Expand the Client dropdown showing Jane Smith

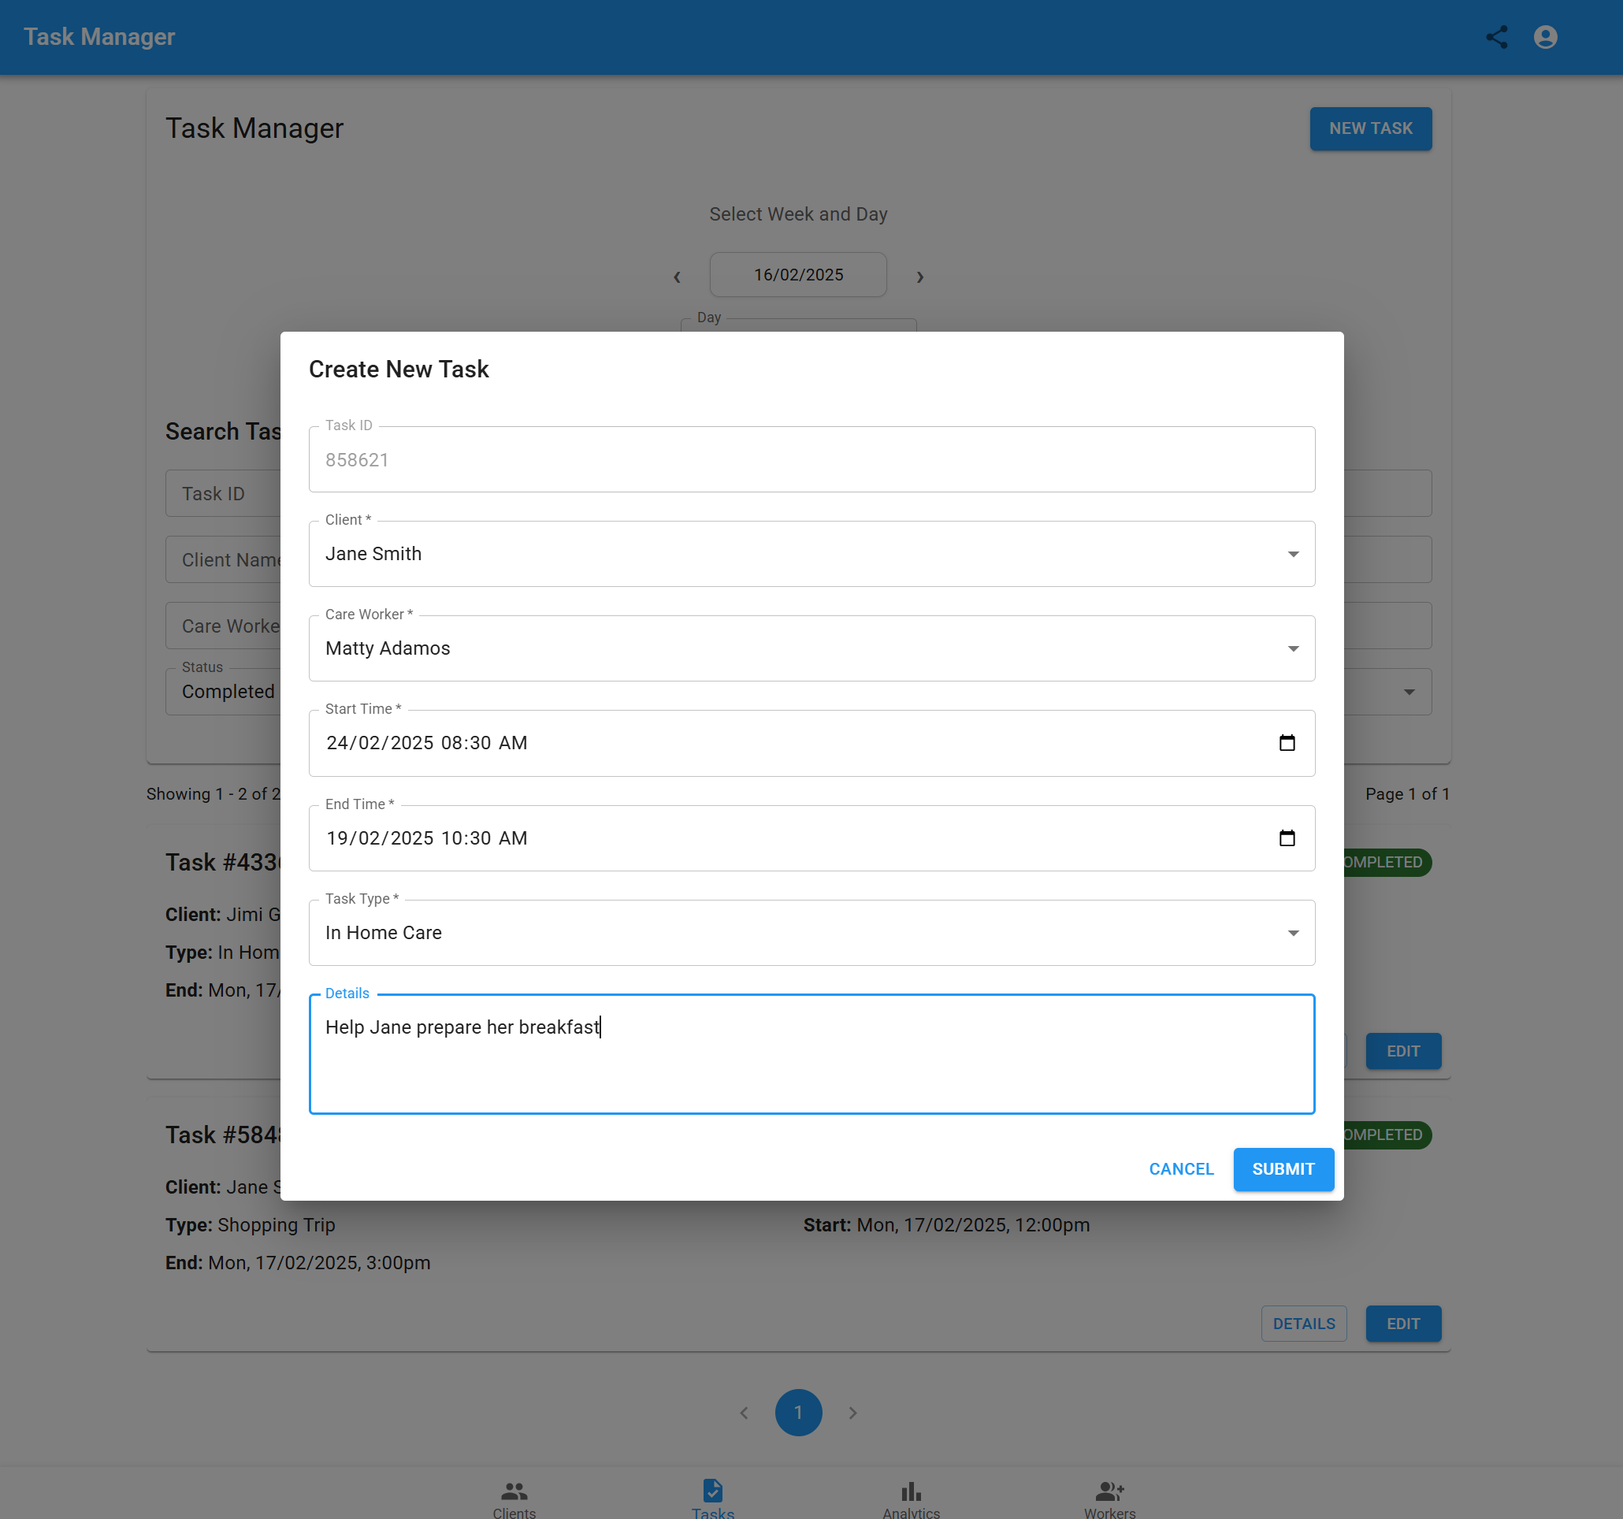tap(811, 554)
